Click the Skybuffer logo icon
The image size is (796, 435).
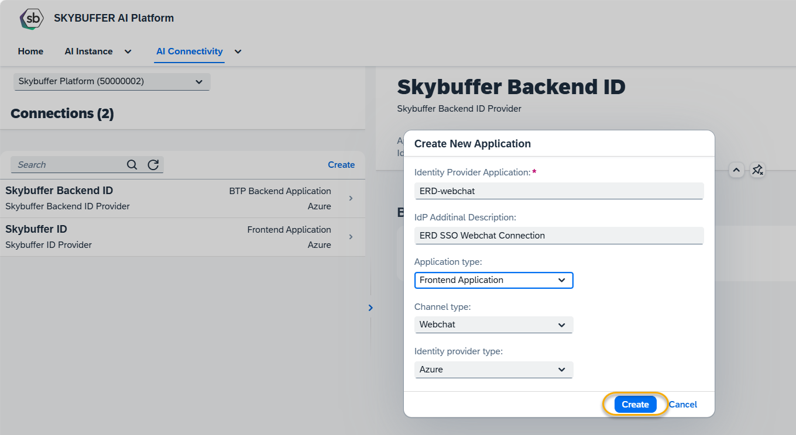(32, 19)
